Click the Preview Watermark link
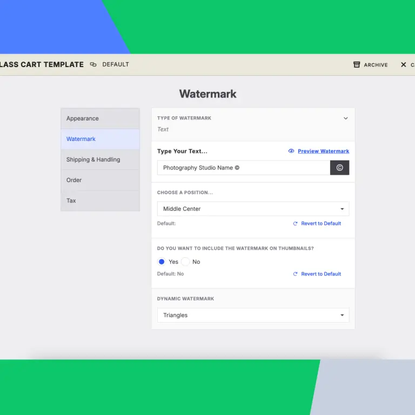 click(323, 151)
